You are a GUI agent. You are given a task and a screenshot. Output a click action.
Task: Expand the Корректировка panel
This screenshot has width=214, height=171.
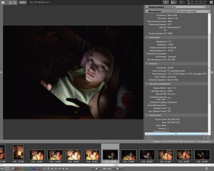point(147,7)
